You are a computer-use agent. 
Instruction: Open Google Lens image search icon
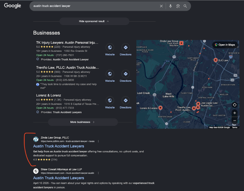pos(178,6)
